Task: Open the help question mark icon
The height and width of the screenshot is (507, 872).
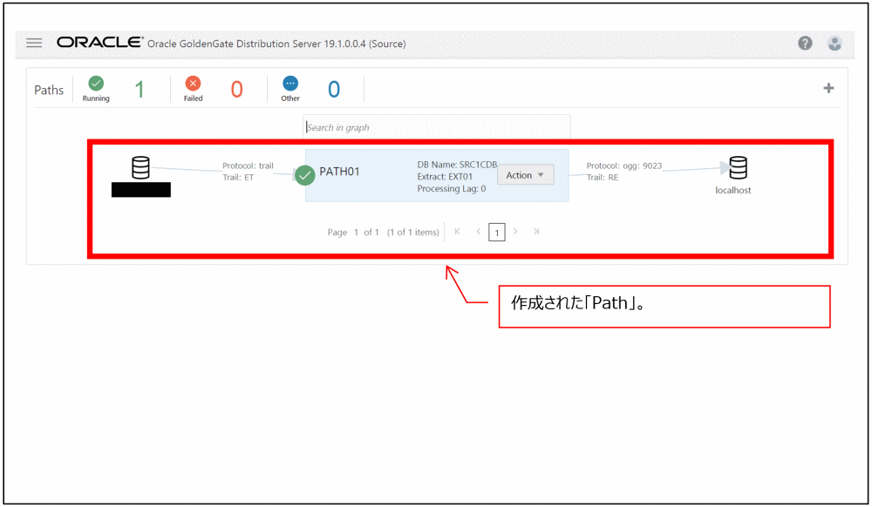Action: pyautogui.click(x=805, y=43)
